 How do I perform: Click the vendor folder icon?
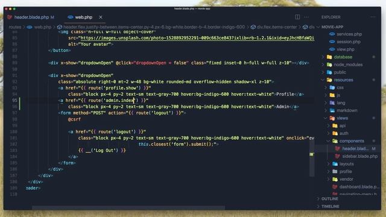(335, 179)
